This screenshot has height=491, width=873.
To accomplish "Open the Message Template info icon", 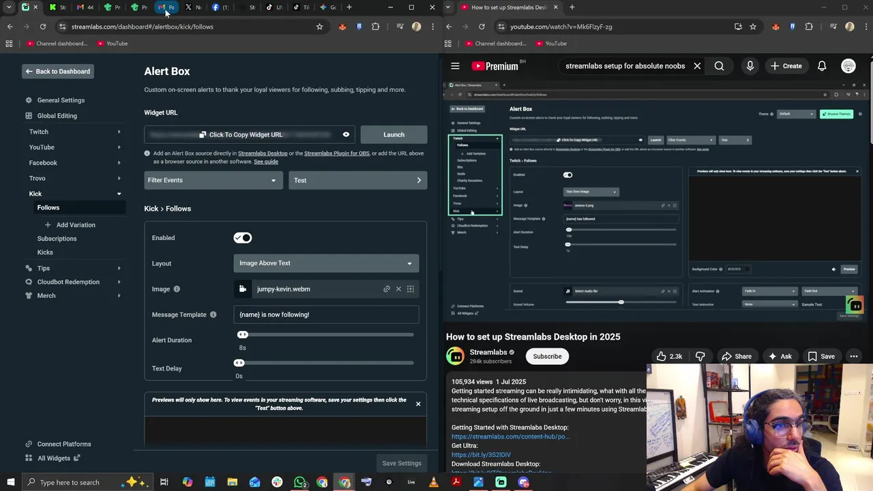I will tap(213, 314).
